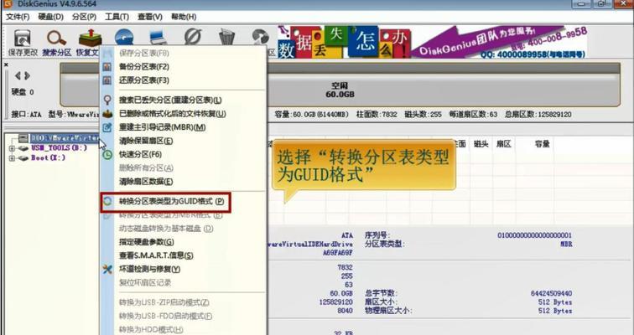Go to next disk with right arrow
Viewport: 634px width, 335px height.
(x=27, y=75)
